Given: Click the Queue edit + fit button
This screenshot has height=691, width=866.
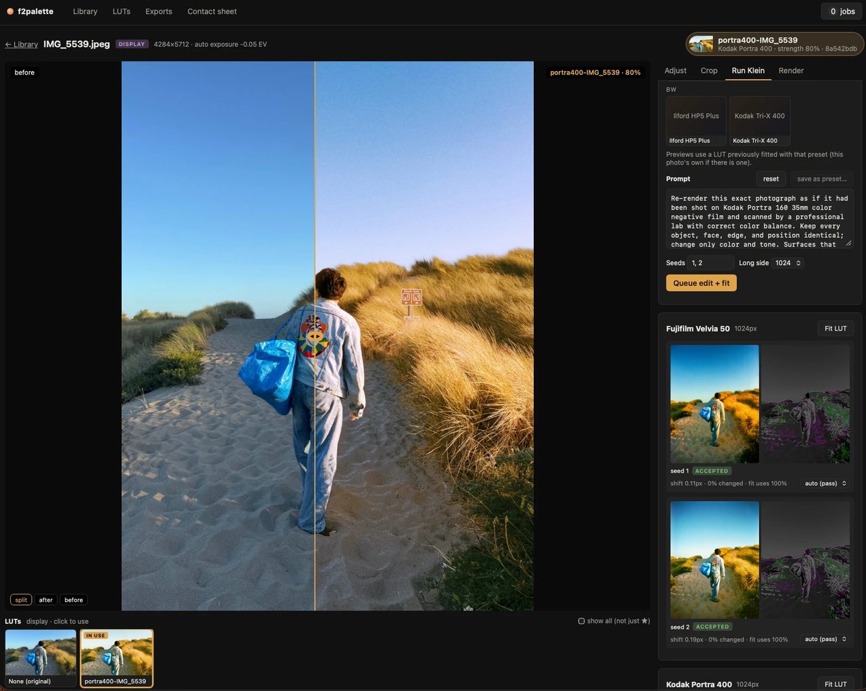Looking at the screenshot, I should (702, 283).
